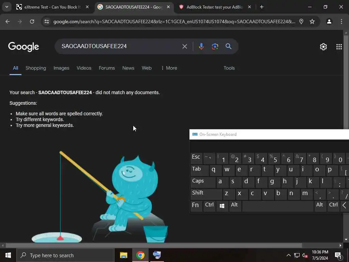Open a new browser tab
Viewport: 349px width, 262px height.
[x=262, y=7]
